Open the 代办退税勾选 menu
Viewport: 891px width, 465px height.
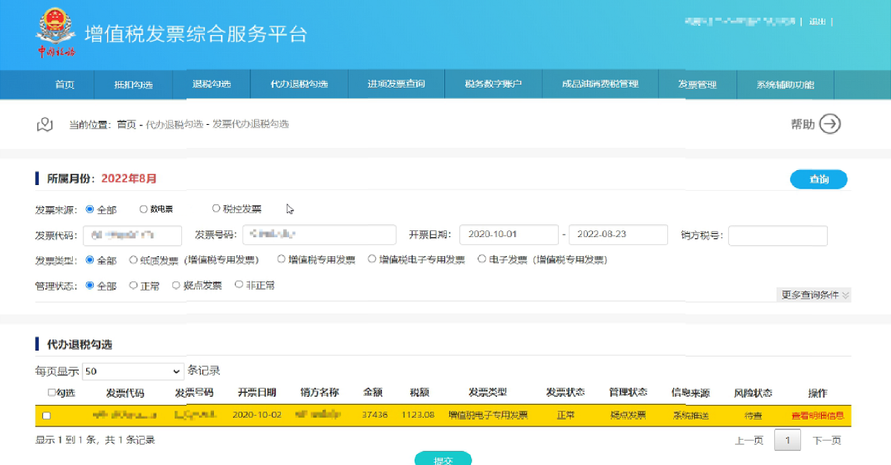pyautogui.click(x=299, y=84)
